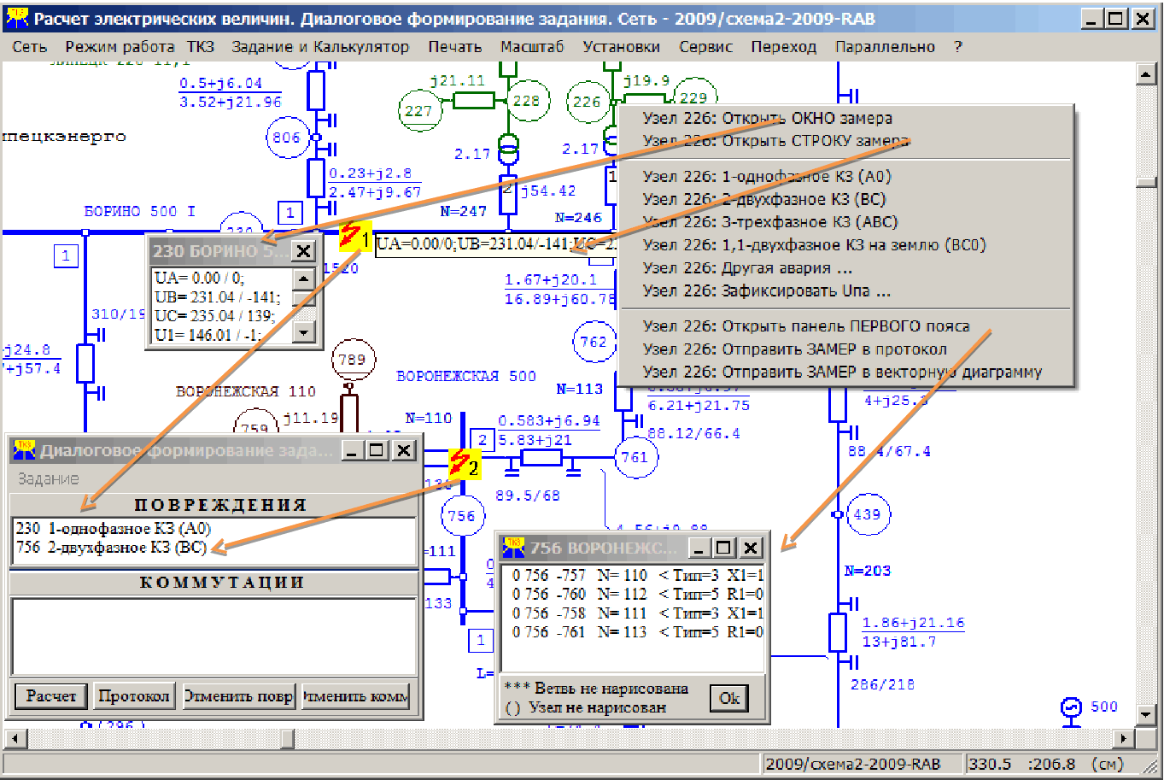Click node 439 circle on schematic
This screenshot has height=780, width=1164.
coord(867,514)
